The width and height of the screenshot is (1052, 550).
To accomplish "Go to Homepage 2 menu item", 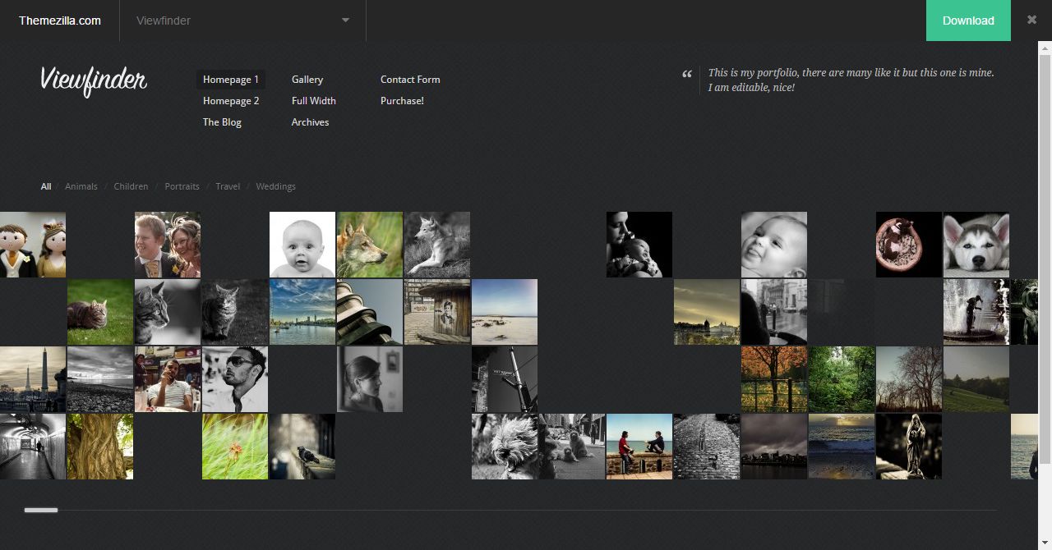I will (x=231, y=101).
